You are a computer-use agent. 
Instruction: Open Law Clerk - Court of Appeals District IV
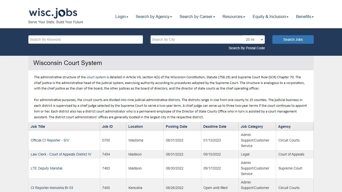click(x=61, y=154)
